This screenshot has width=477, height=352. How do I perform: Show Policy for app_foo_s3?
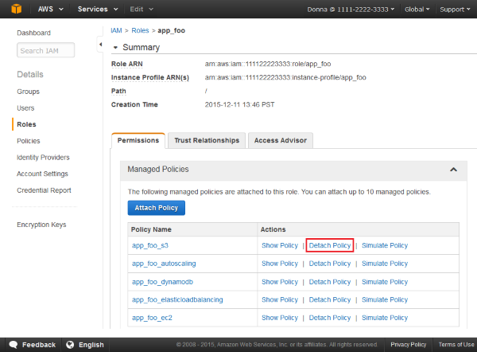coord(280,245)
